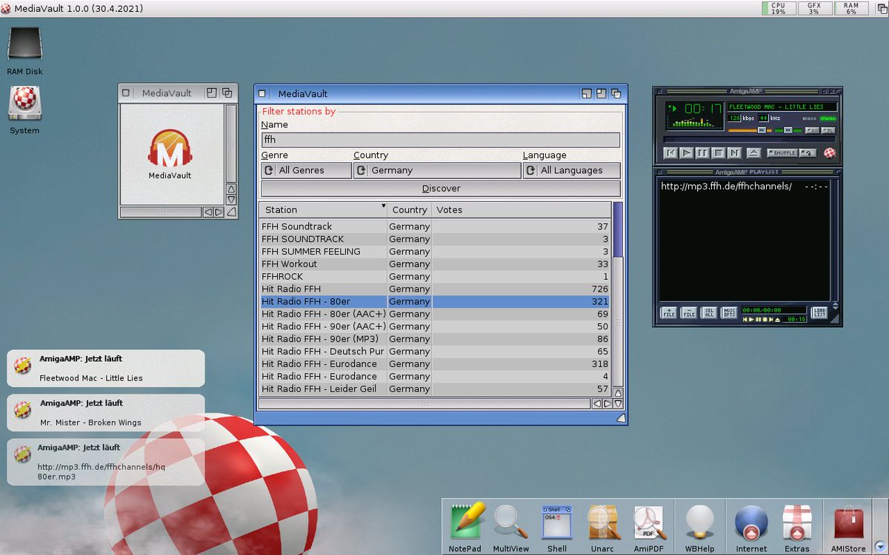The height and width of the screenshot is (555, 889).
Task: Select Hit Radio FFH - 80er row
Action: [x=436, y=301]
